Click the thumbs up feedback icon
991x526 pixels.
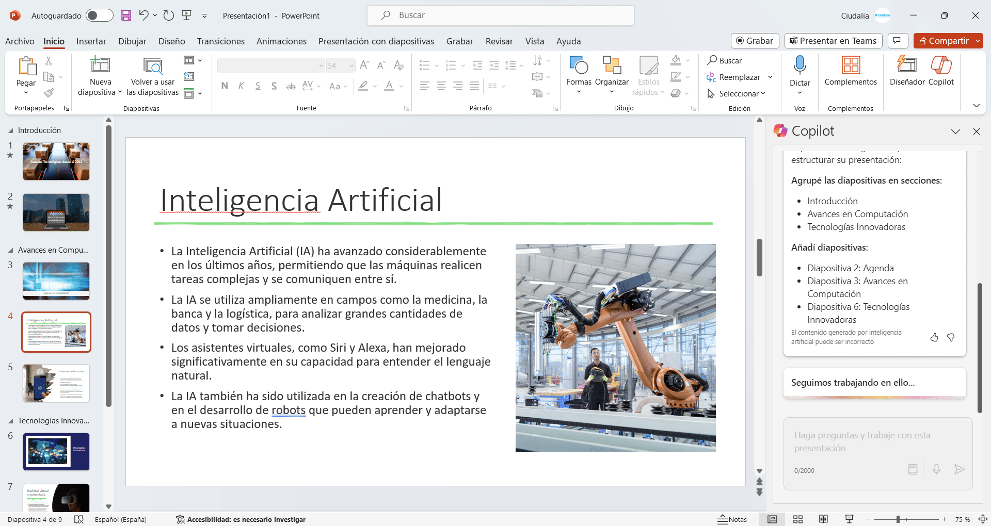tap(934, 337)
